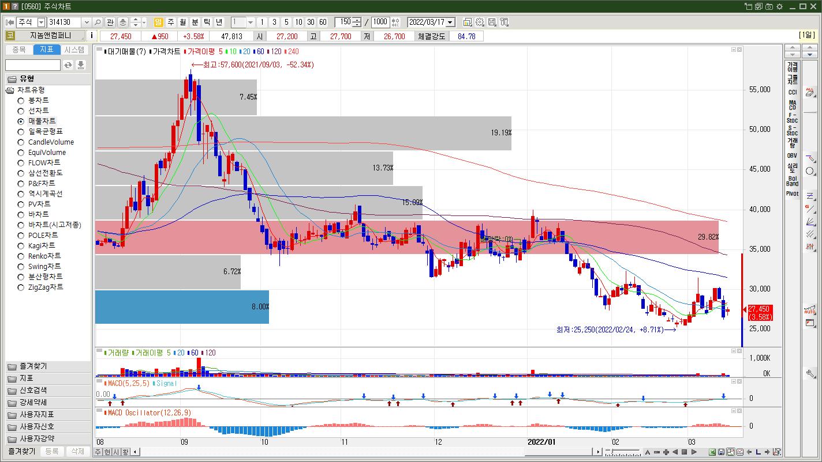Add the Bol Band indicator
The image size is (822, 462).
(x=792, y=181)
